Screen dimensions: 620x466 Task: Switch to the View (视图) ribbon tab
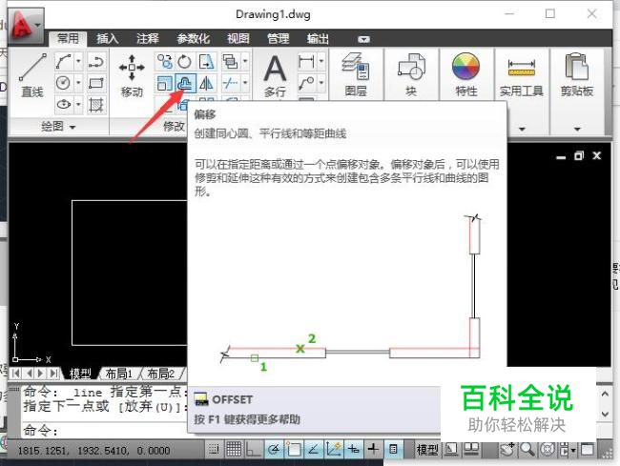[238, 39]
